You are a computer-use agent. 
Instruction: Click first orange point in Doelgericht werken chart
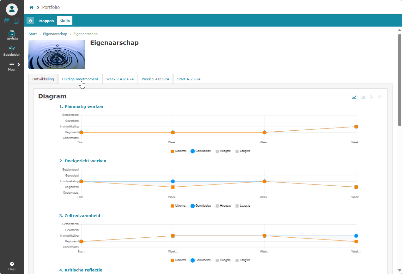[x=81, y=181]
